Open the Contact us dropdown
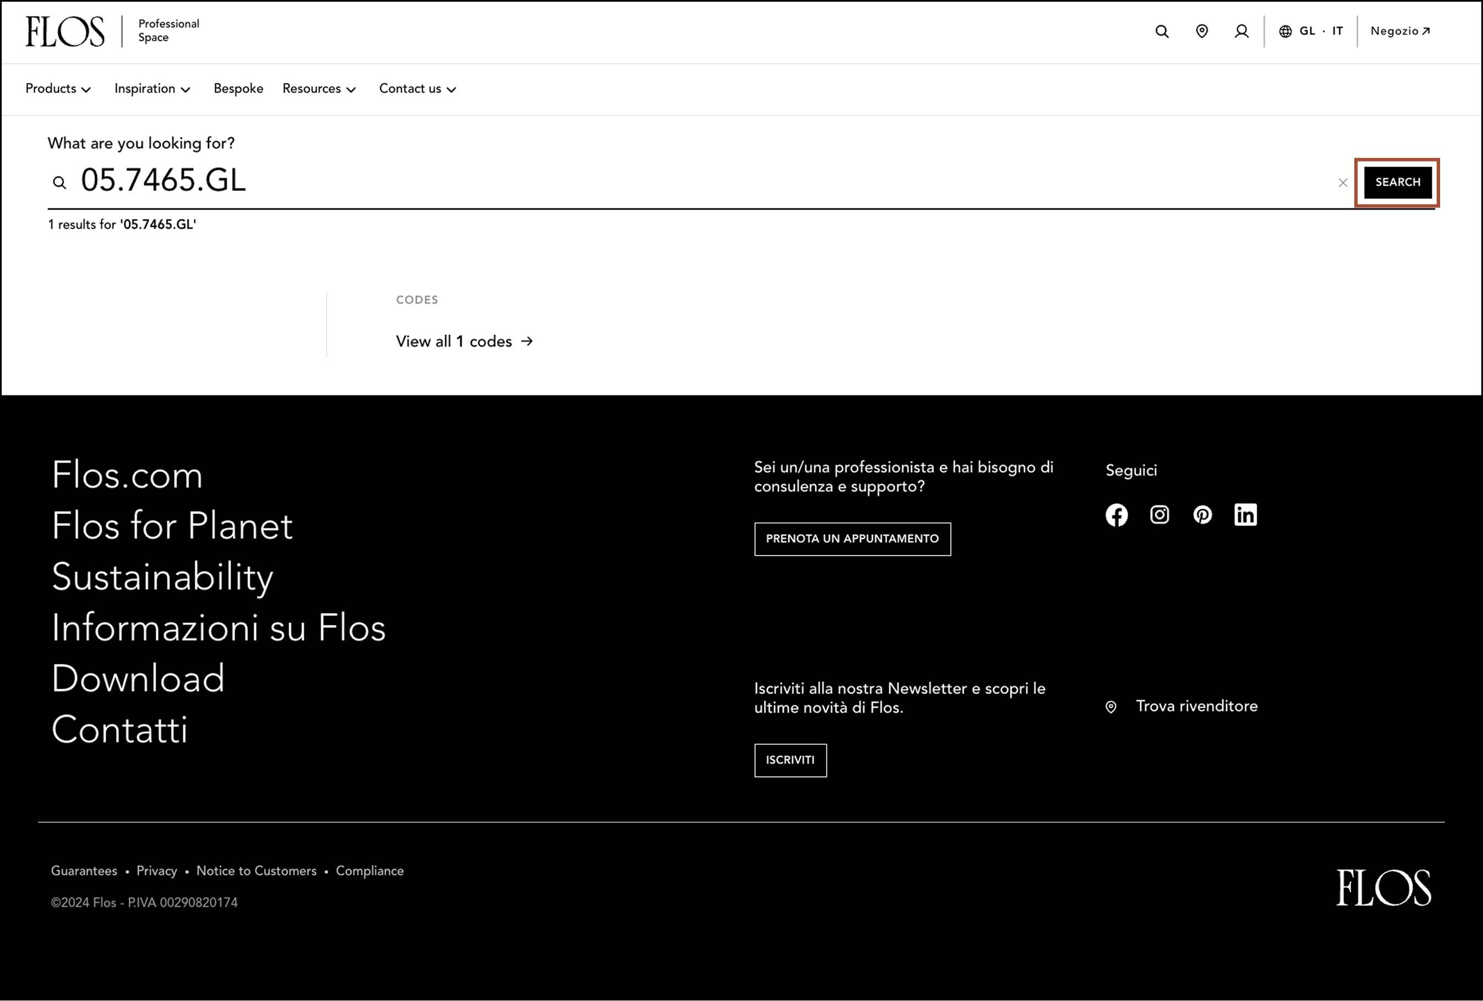 (418, 89)
